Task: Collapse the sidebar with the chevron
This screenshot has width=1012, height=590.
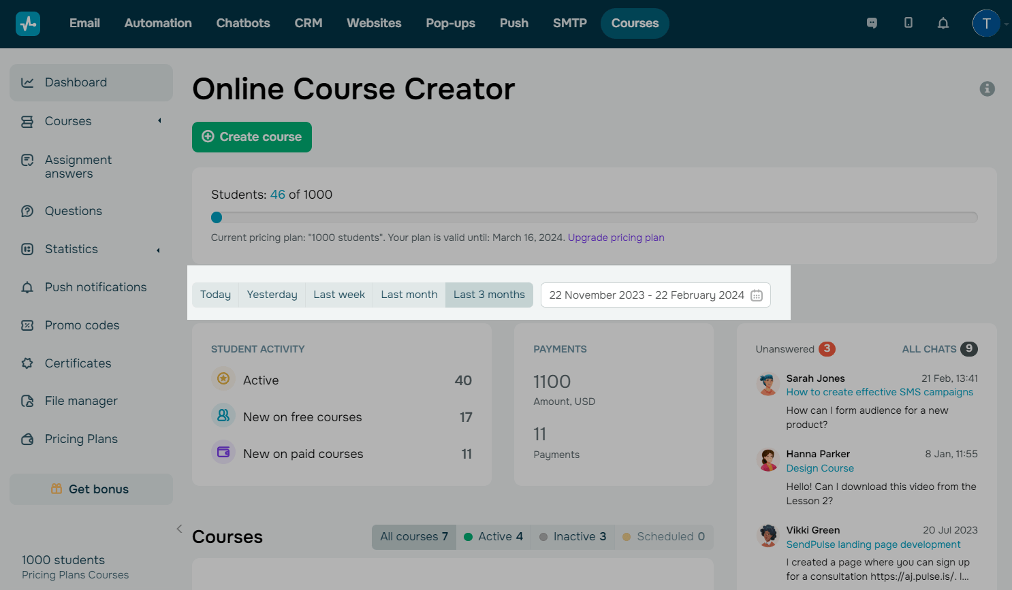Action: pyautogui.click(x=179, y=529)
